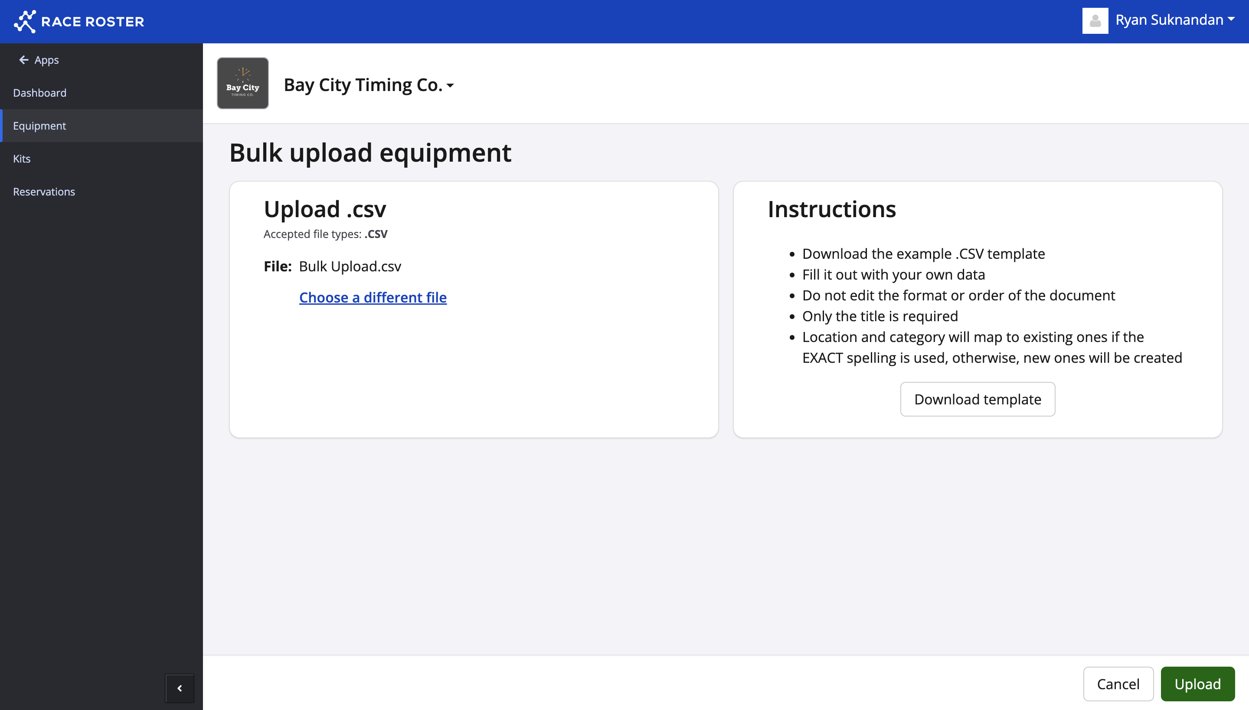This screenshot has width=1249, height=710.
Task: Click the Bulk upload equipment heading
Action: click(370, 153)
